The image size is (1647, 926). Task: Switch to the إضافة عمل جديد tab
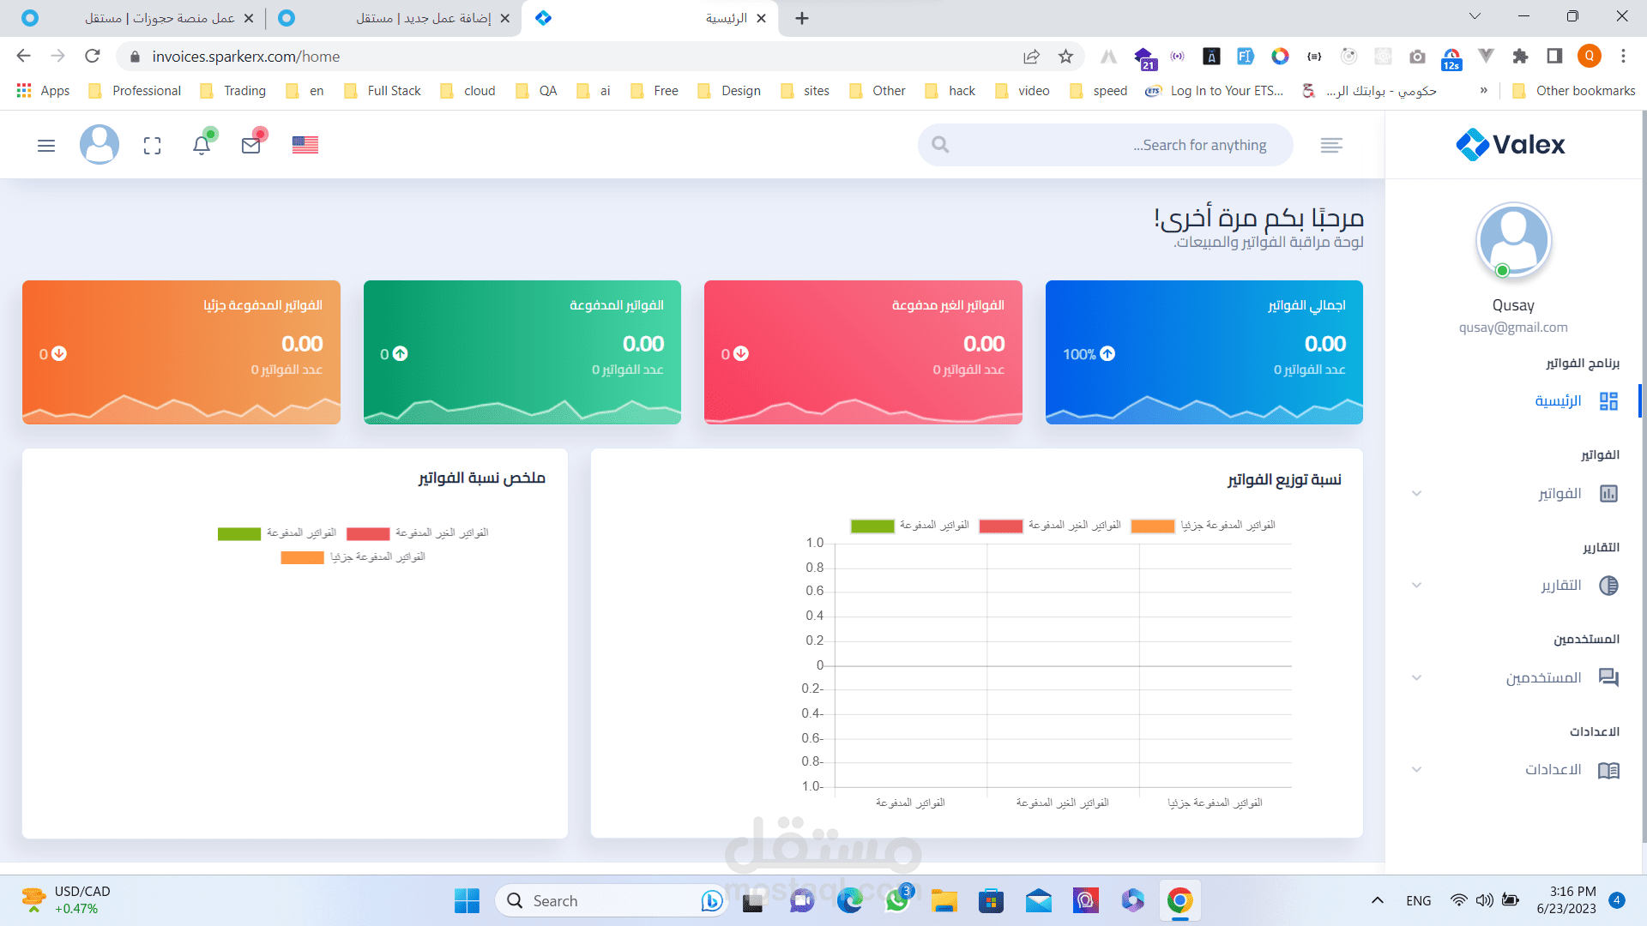coord(395,18)
